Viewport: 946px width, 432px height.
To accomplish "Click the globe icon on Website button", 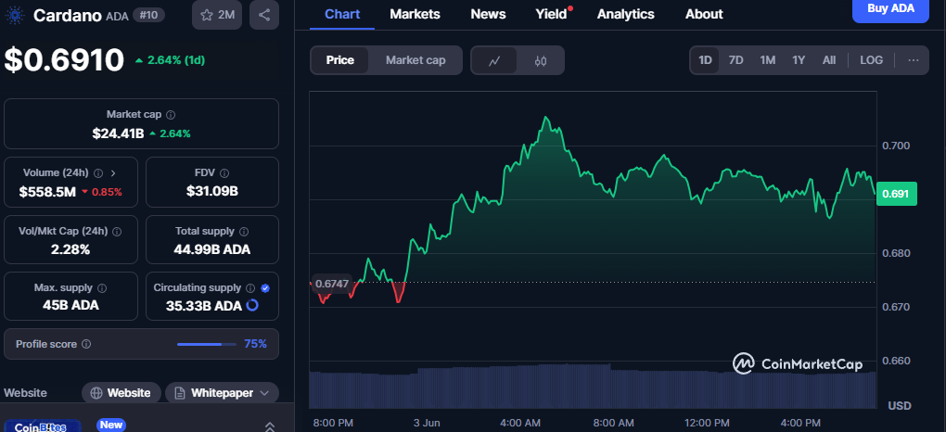I will [96, 393].
